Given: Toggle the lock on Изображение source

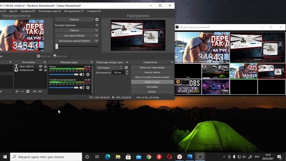Looking at the screenshot, I should pyautogui.click(x=45, y=70).
